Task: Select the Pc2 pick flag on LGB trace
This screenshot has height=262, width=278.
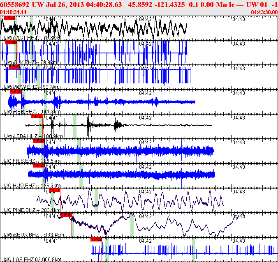Action: pos(96,239)
